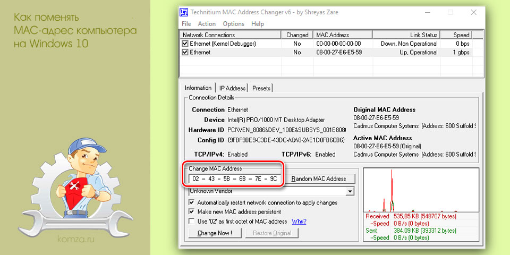Image resolution: width=510 pixels, height=255 pixels.
Task: Sort by Changed column header
Action: coord(297,35)
